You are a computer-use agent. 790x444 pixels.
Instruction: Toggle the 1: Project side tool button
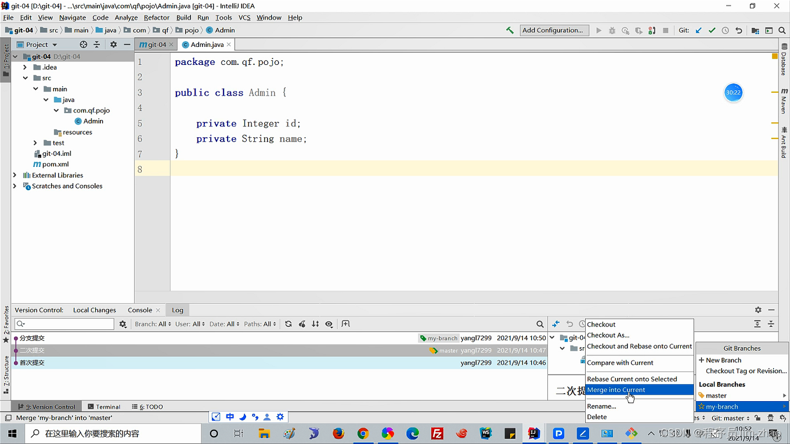click(6, 61)
